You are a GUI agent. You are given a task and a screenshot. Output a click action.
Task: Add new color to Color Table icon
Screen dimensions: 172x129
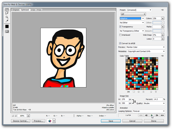[x=151, y=92]
